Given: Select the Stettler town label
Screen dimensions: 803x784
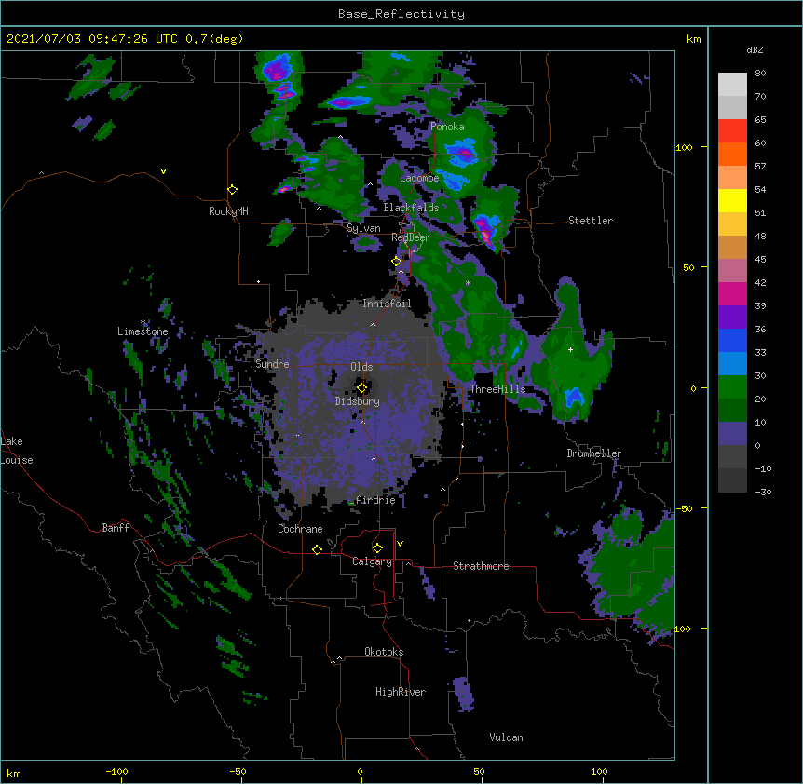Looking at the screenshot, I should 591,221.
